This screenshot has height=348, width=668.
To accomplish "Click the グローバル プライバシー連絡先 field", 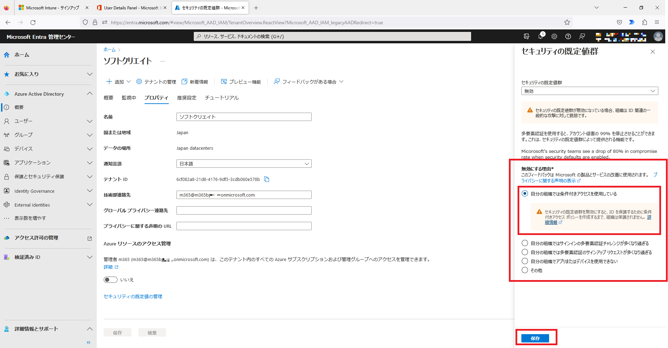I will 244,210.
